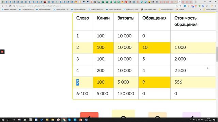The image size is (218, 122).
Task: Close the currently active browser tab
Action: point(180,2)
